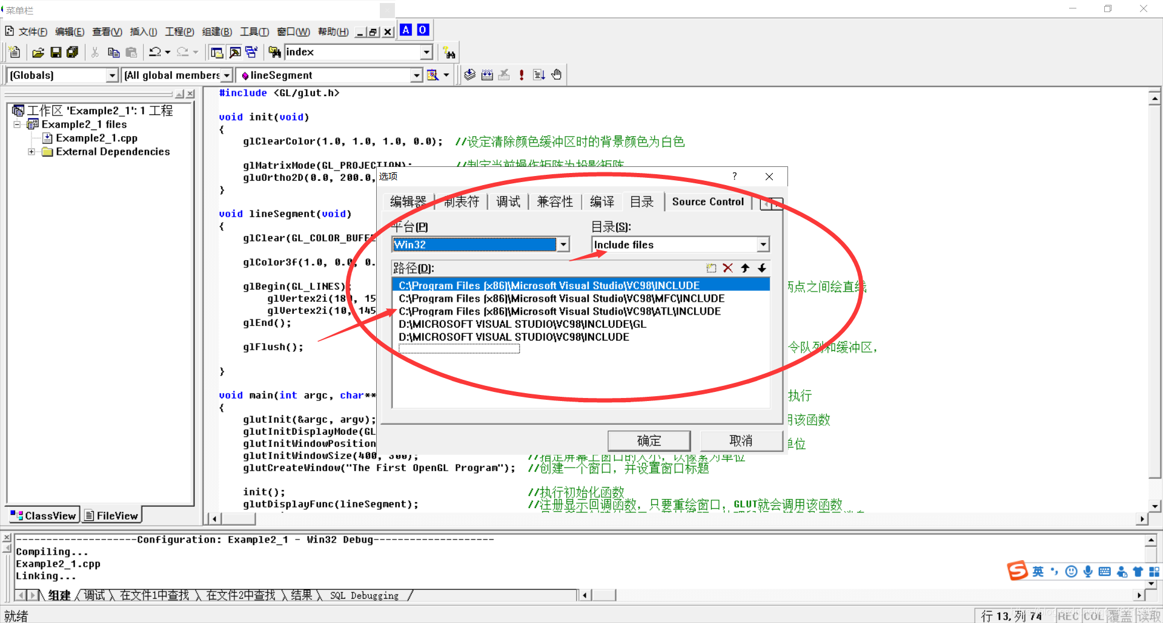The width and height of the screenshot is (1163, 623).
Task: Open the 帮助(H) menu
Action: 333,32
